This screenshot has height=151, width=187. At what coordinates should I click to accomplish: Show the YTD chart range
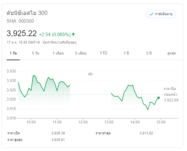tap(103, 53)
